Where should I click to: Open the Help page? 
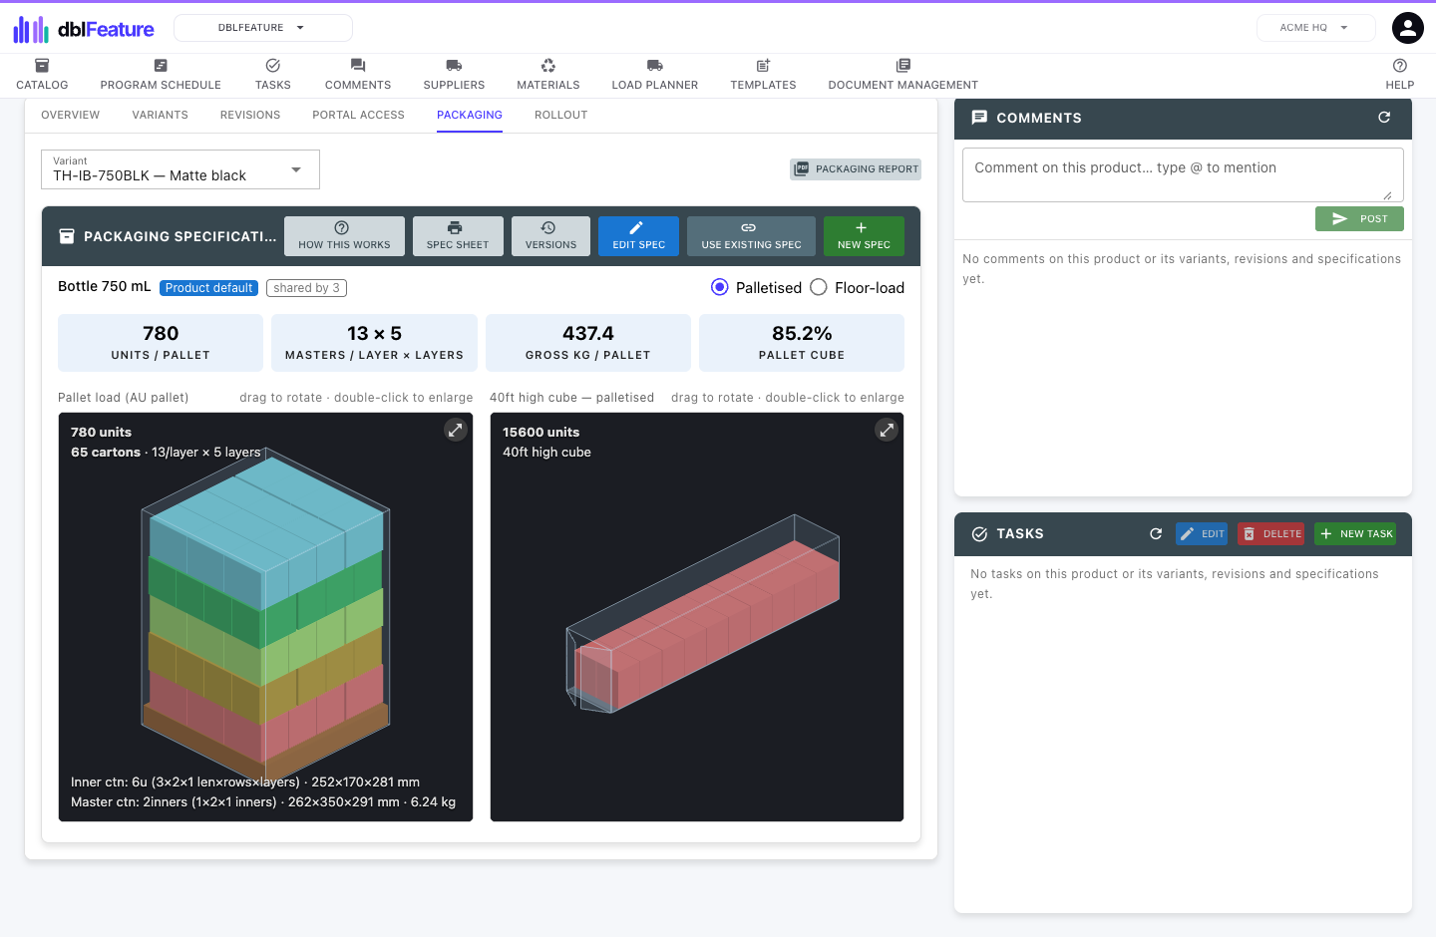tap(1400, 75)
